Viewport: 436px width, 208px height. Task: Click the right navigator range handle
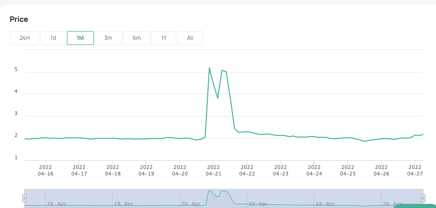[423, 198]
